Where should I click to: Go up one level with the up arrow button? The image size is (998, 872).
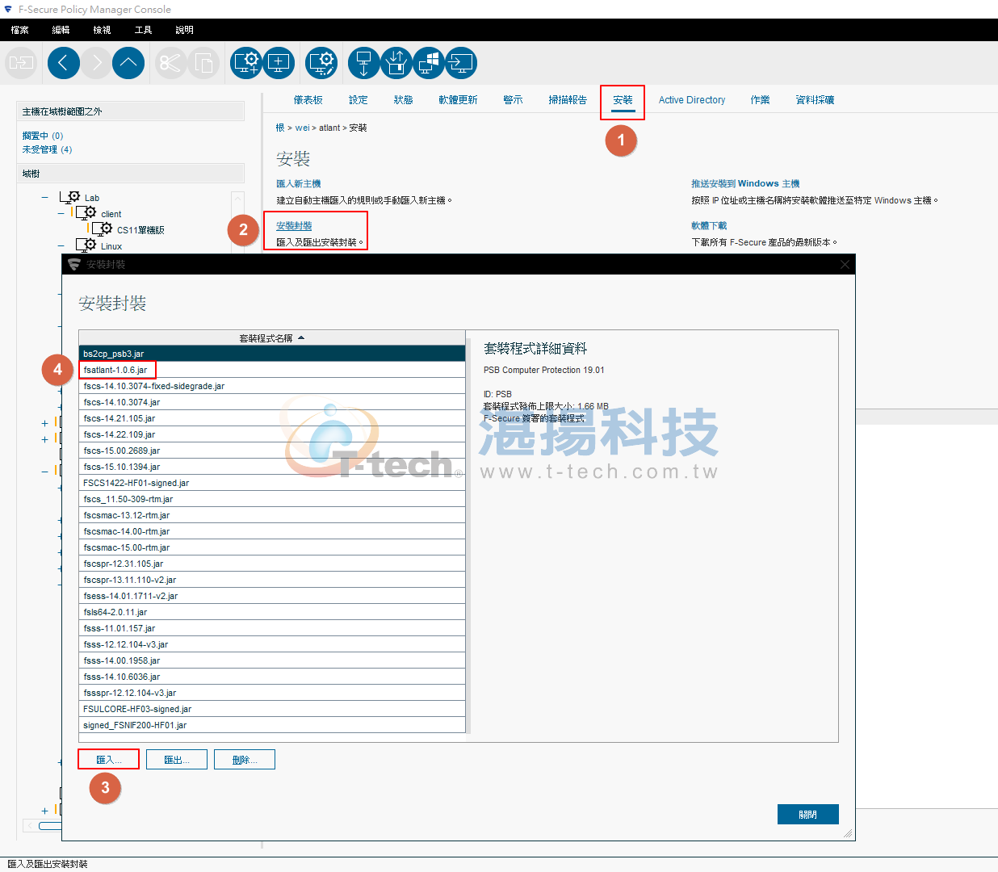[128, 63]
